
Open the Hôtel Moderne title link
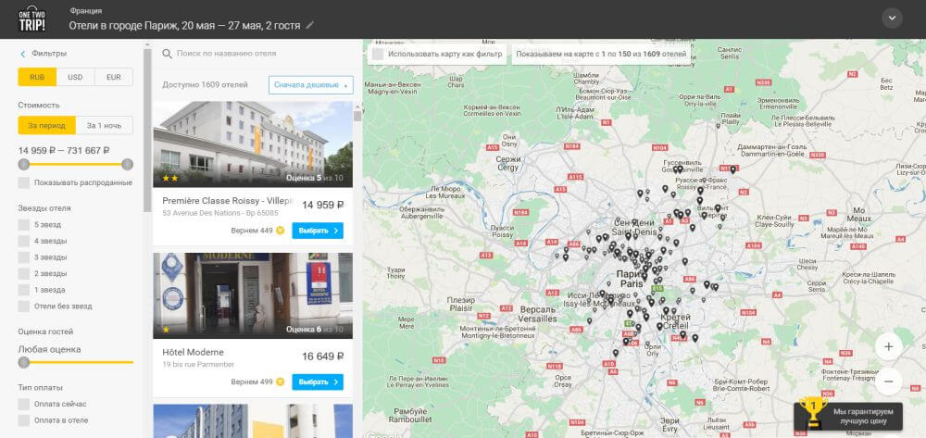(194, 353)
